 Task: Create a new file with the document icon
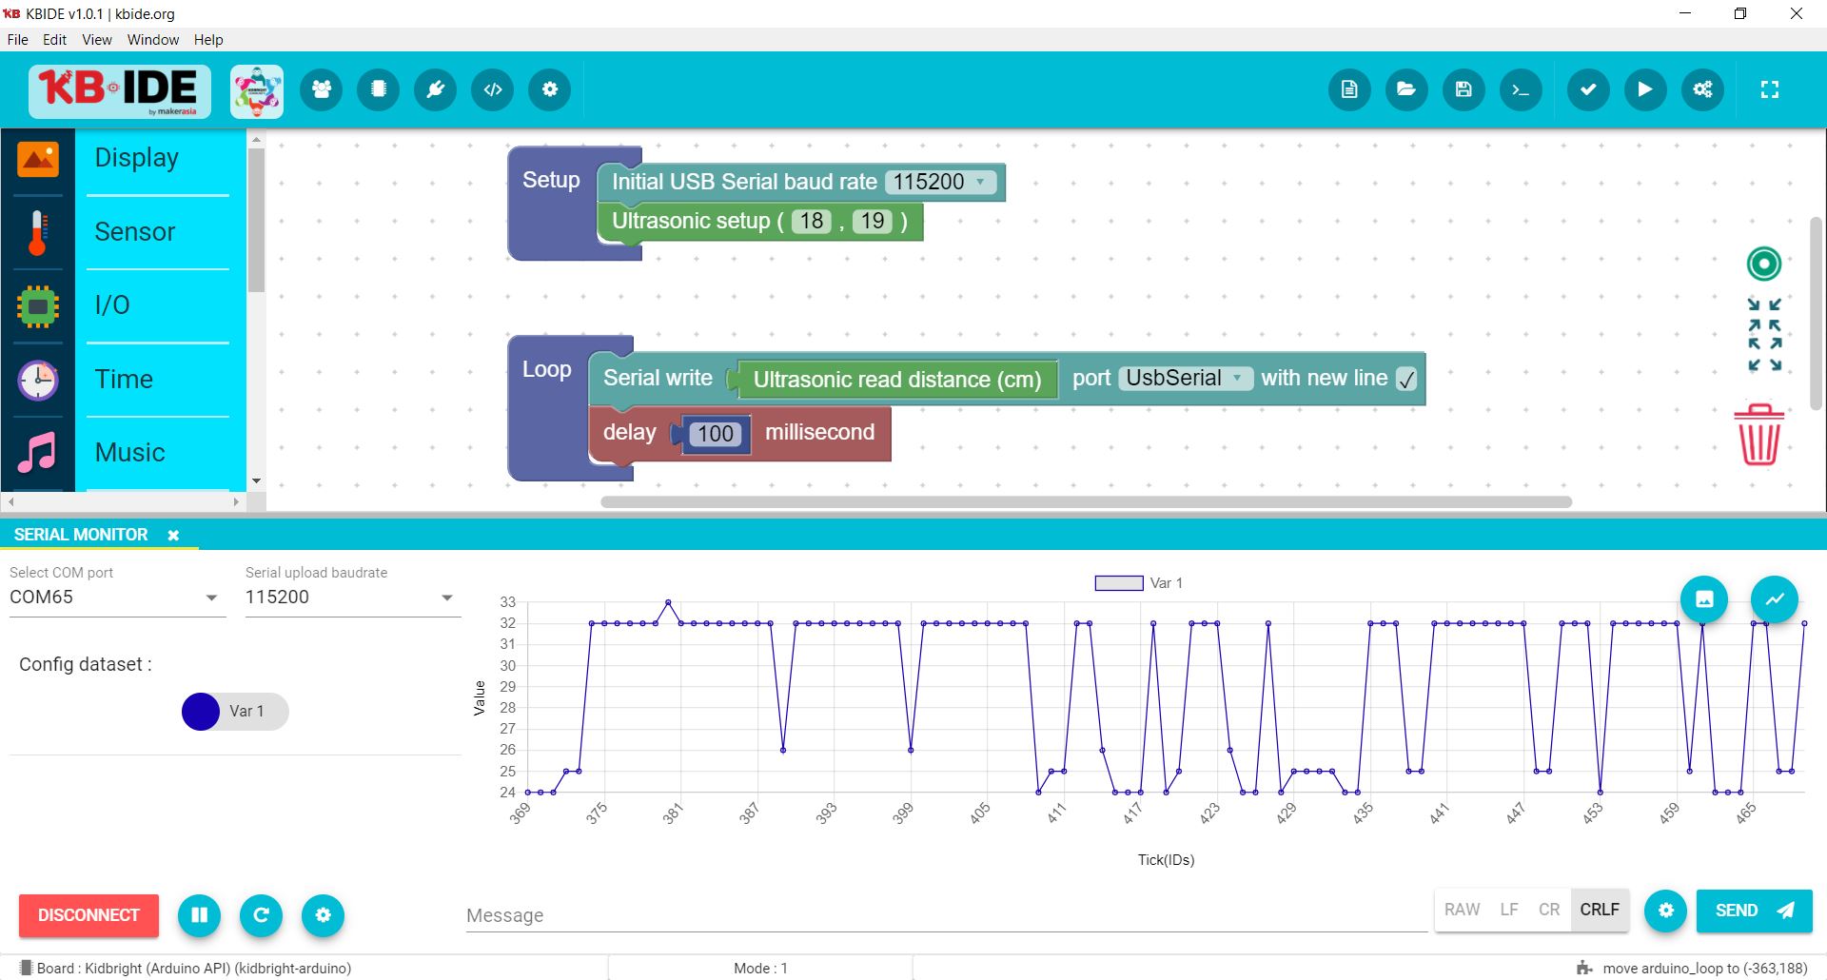pyautogui.click(x=1349, y=89)
